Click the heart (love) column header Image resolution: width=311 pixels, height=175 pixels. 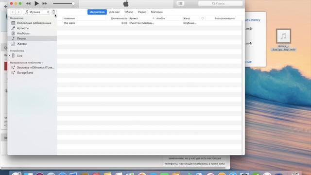(x=203, y=18)
